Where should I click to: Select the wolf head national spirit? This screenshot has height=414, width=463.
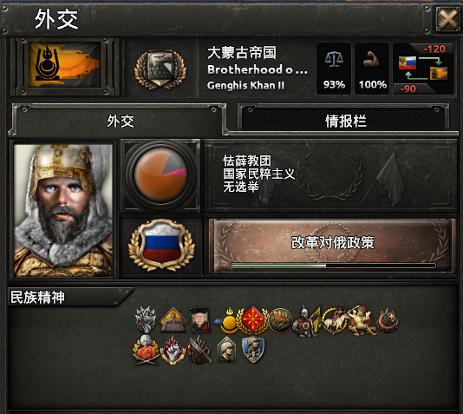tap(146, 320)
